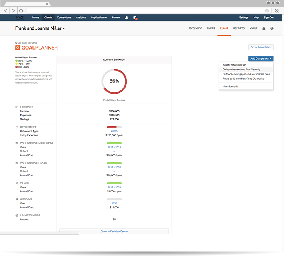Open the Analytics menu
The width and height of the screenshot is (284, 256).
pyautogui.click(x=81, y=18)
